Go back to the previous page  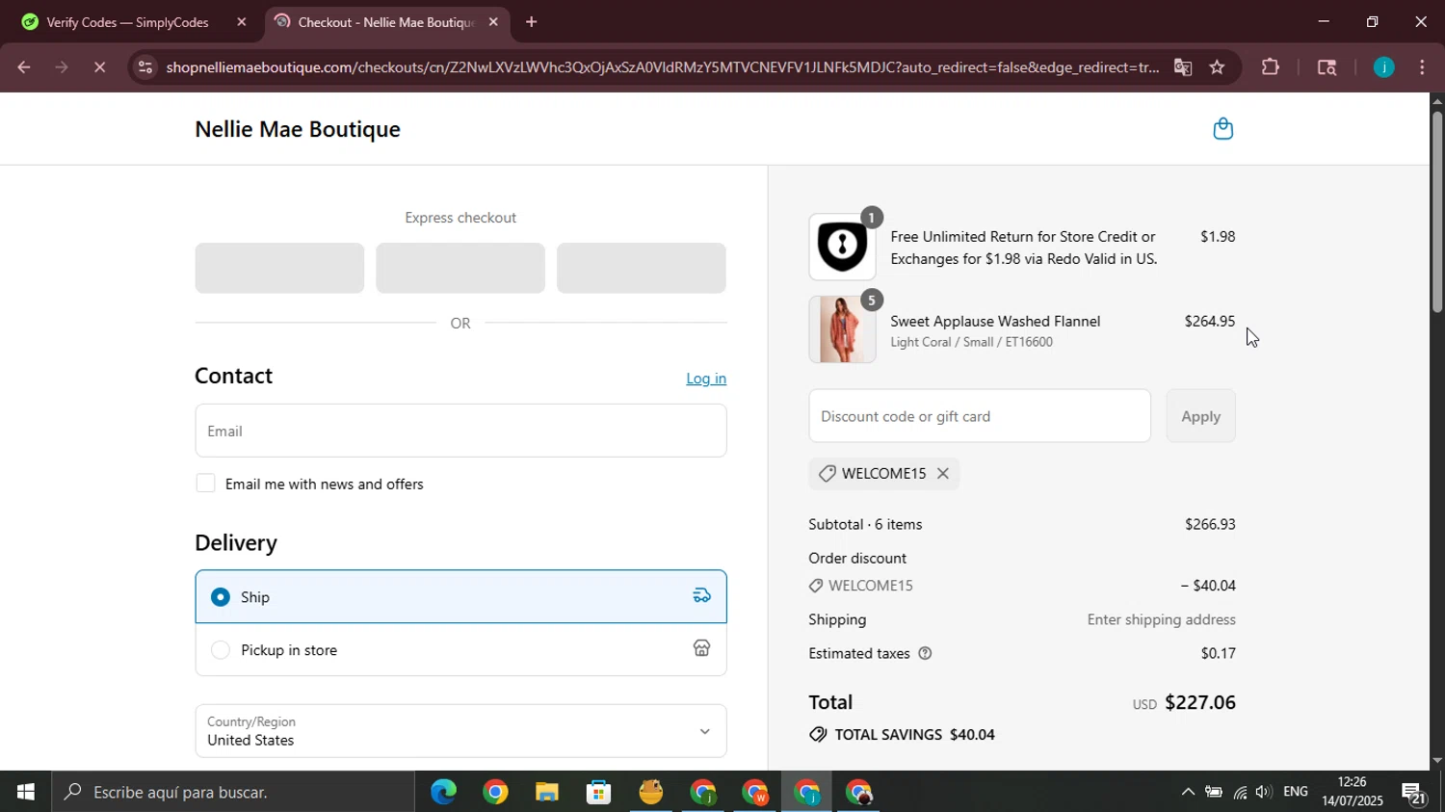tap(23, 67)
